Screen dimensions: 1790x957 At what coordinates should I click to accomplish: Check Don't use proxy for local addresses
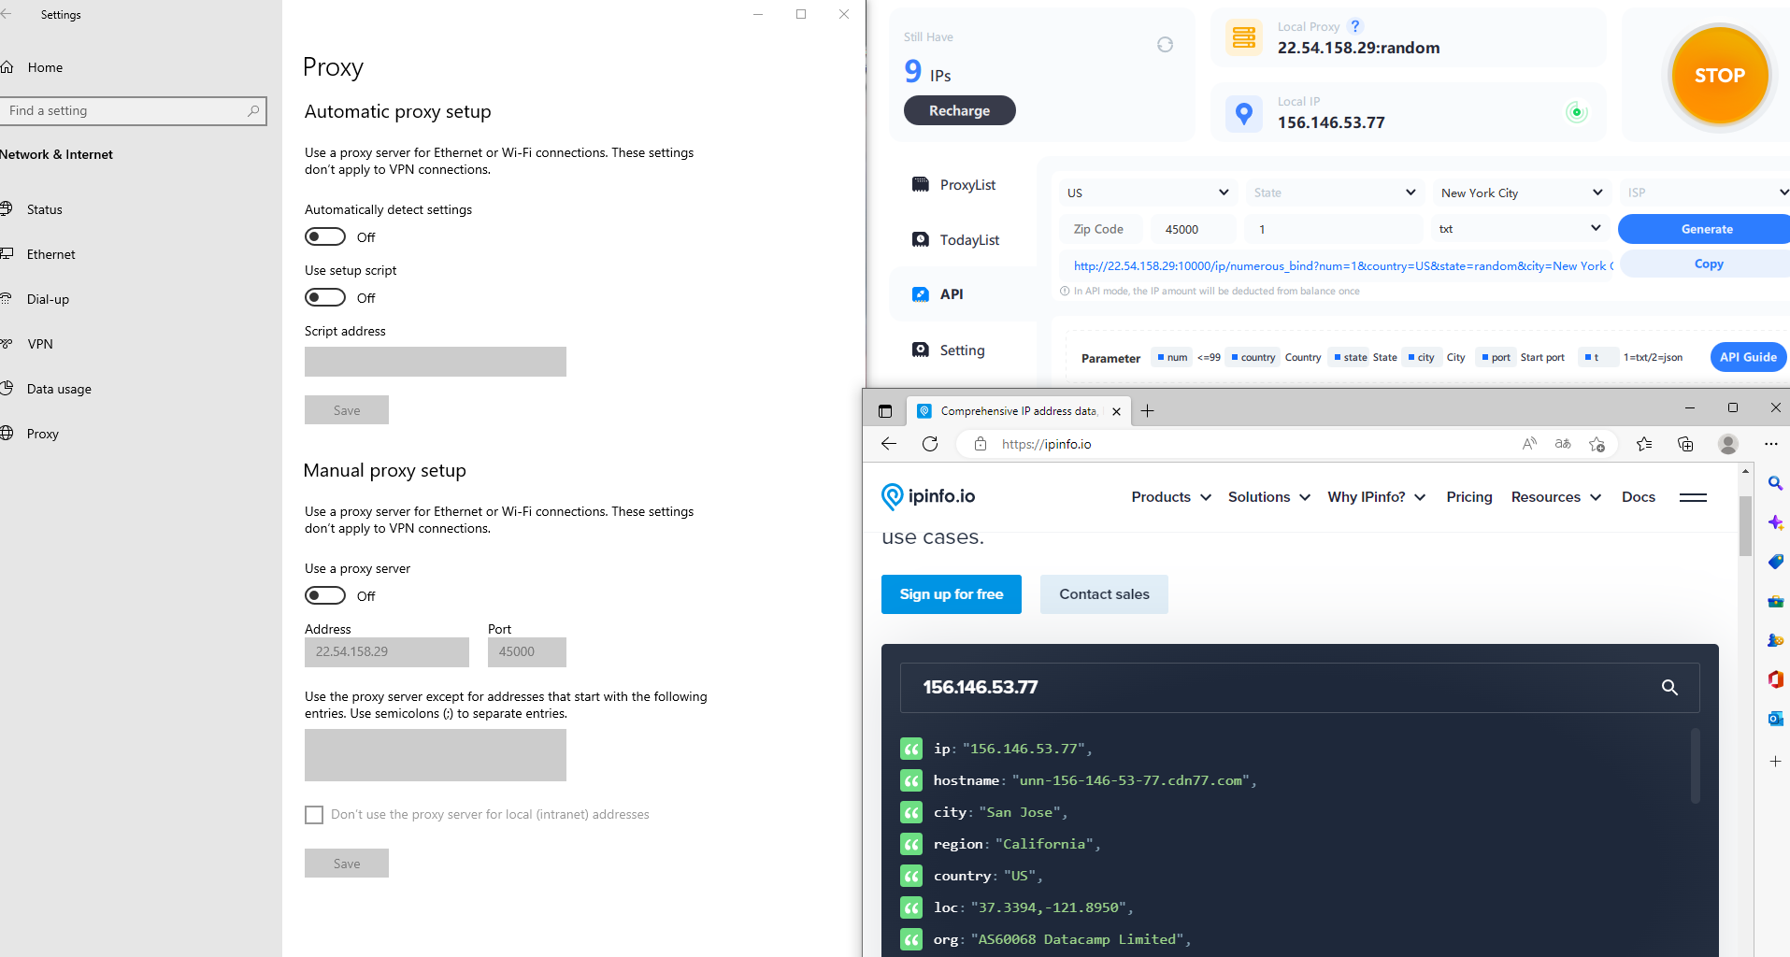314,815
